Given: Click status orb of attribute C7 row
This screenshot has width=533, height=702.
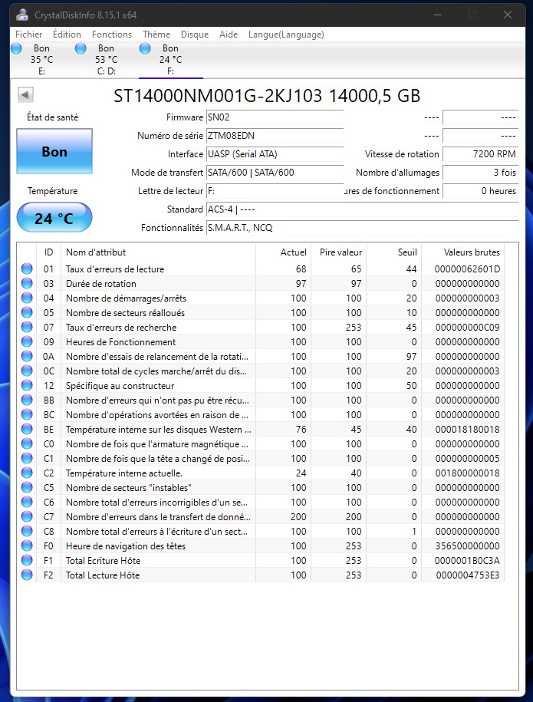Looking at the screenshot, I should pyautogui.click(x=27, y=516).
